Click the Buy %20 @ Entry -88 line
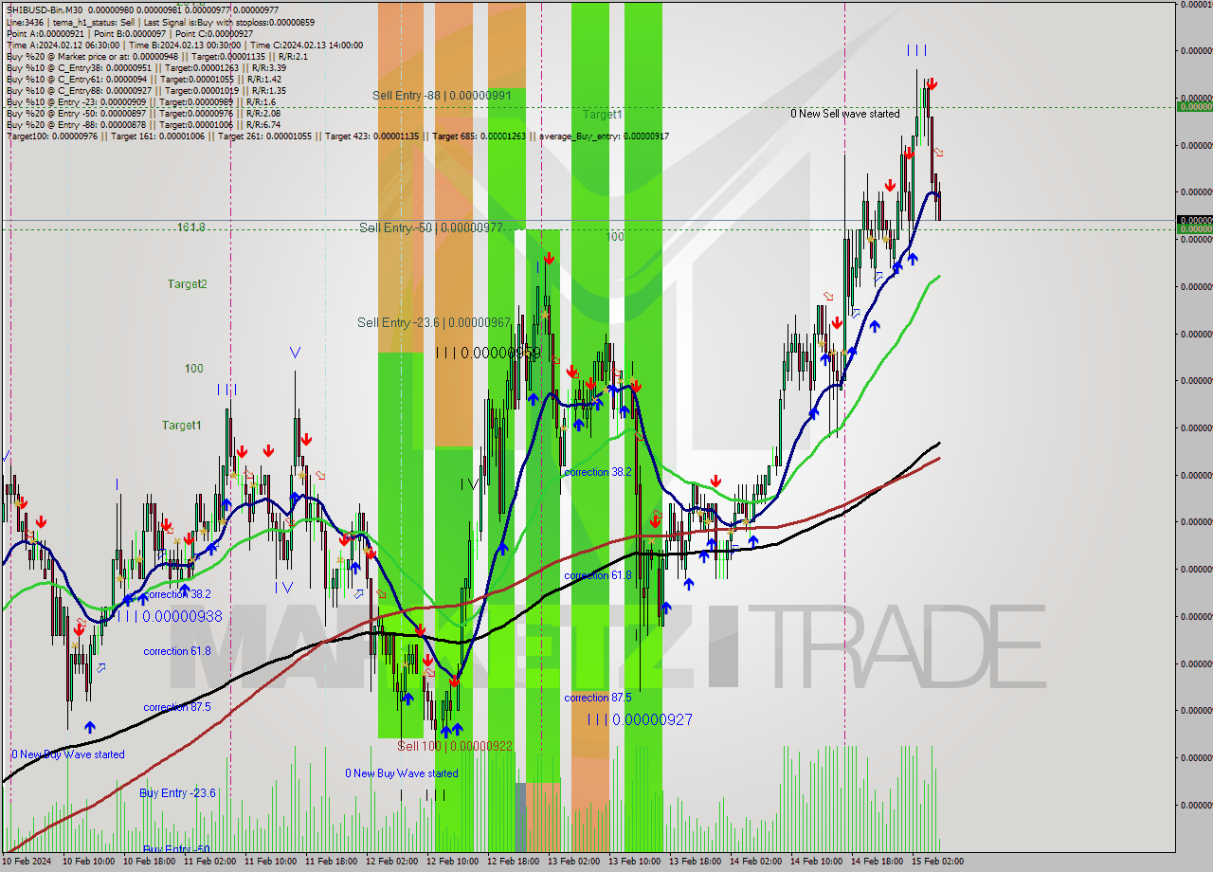This screenshot has width=1213, height=872. pos(142,124)
